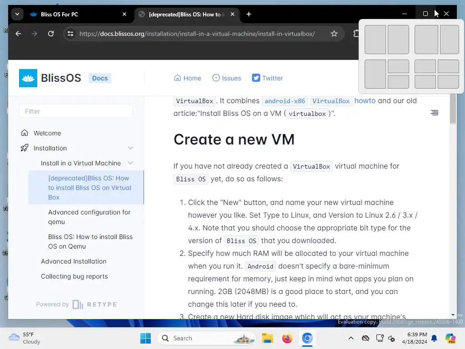Click the Welcome house icon in sidebar
Image resolution: width=465 pixels, height=349 pixels.
(25, 133)
